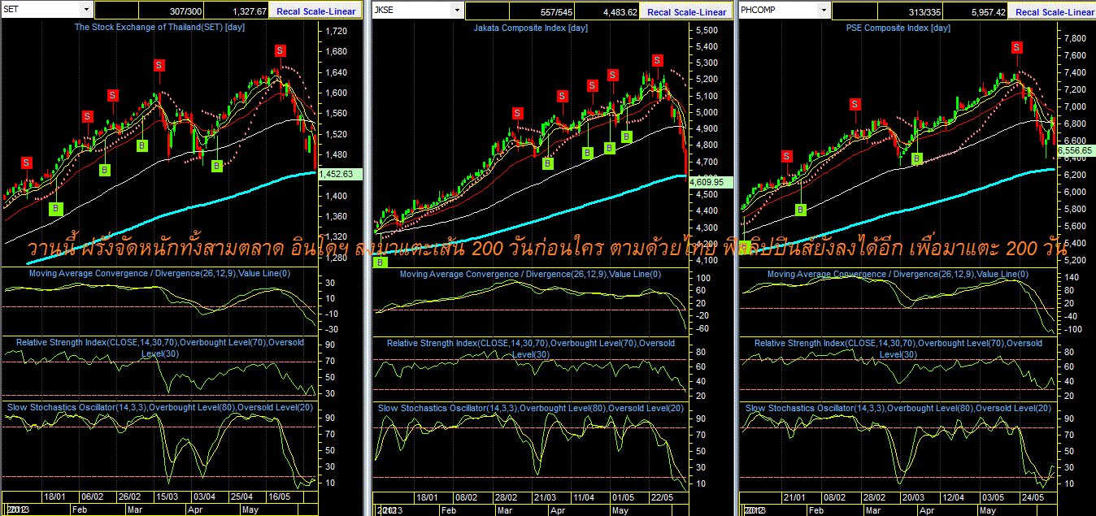The width and height of the screenshot is (1096, 516).
Task: Click the B marker at JKSE chart's start
Action: (x=381, y=262)
